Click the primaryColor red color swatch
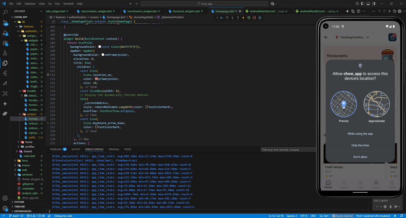This screenshot has width=406, height=218. (x=96, y=79)
